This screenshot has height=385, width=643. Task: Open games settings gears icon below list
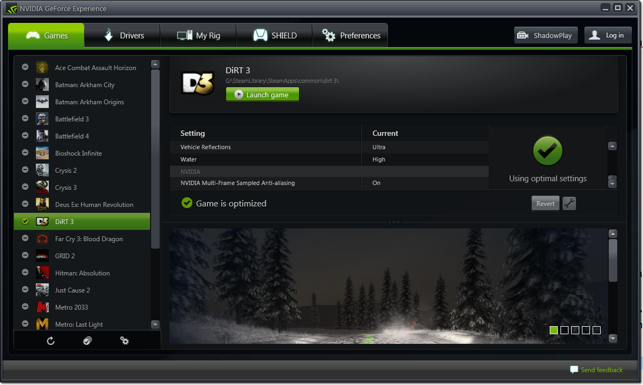[124, 341]
